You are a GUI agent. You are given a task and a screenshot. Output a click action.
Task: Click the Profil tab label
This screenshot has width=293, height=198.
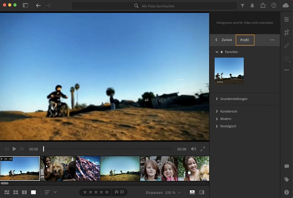[x=245, y=40]
